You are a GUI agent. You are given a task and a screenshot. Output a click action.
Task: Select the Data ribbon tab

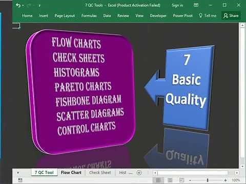(x=107, y=16)
